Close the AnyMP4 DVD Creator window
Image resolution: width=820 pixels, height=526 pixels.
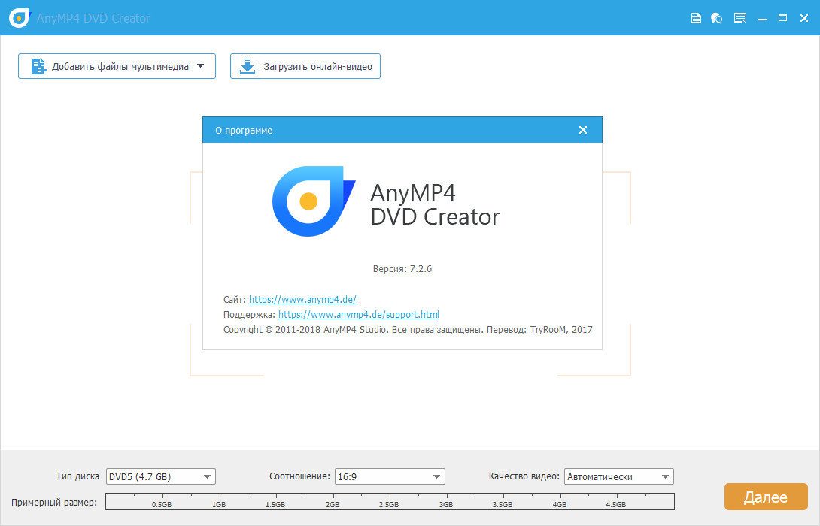click(x=804, y=18)
